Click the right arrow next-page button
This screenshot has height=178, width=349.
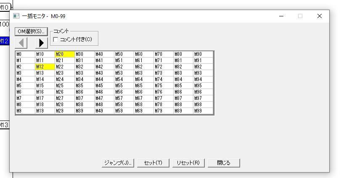coord(41,43)
